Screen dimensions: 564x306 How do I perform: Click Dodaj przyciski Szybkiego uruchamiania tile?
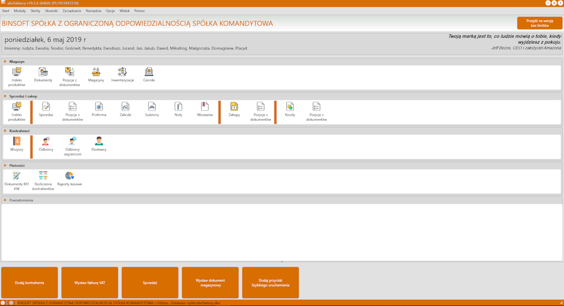pyautogui.click(x=271, y=283)
